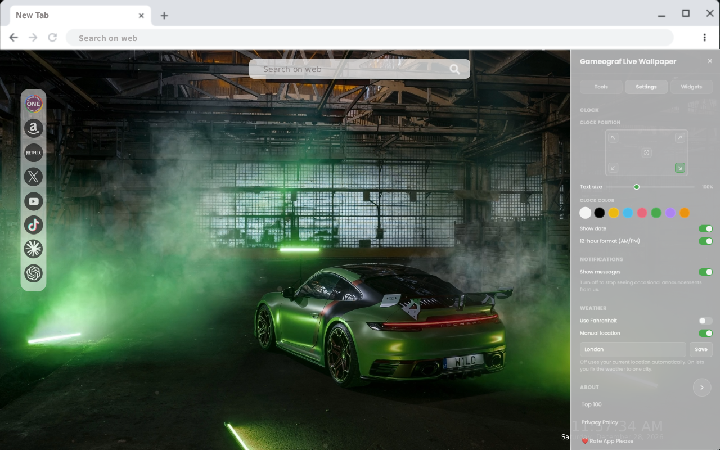This screenshot has height=450, width=720.
Task: Open a new browser tab with plus
Action: (164, 16)
